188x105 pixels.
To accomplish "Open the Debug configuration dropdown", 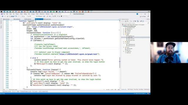I will point(24,16).
